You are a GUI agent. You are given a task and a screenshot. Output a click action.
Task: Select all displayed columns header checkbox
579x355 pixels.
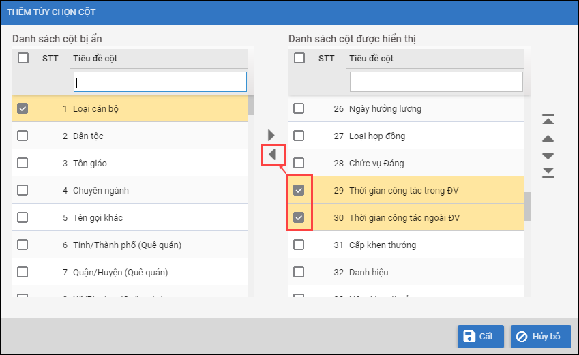[x=299, y=59]
